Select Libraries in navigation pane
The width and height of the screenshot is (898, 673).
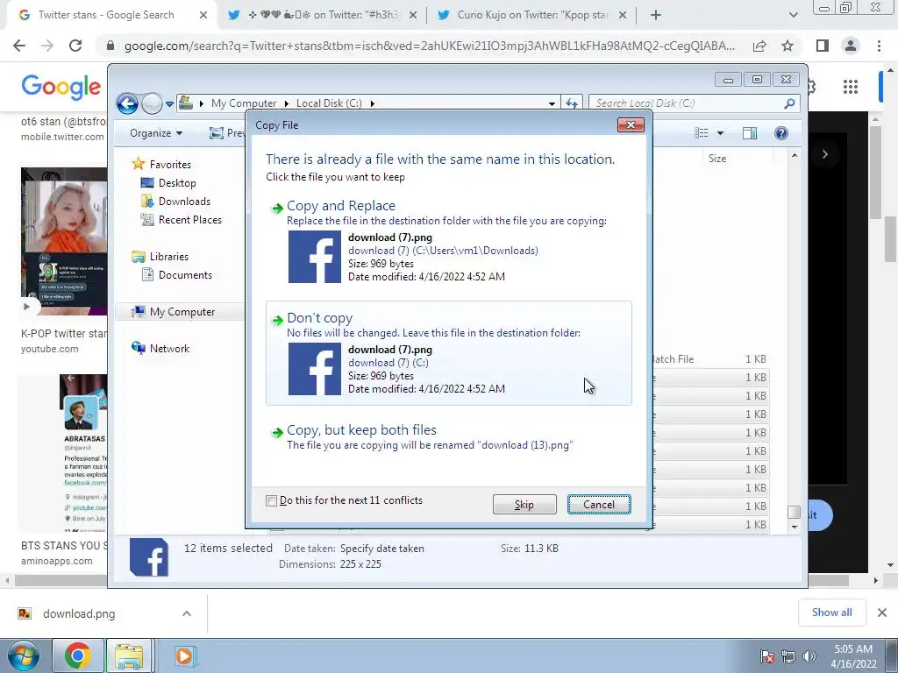[x=169, y=257]
